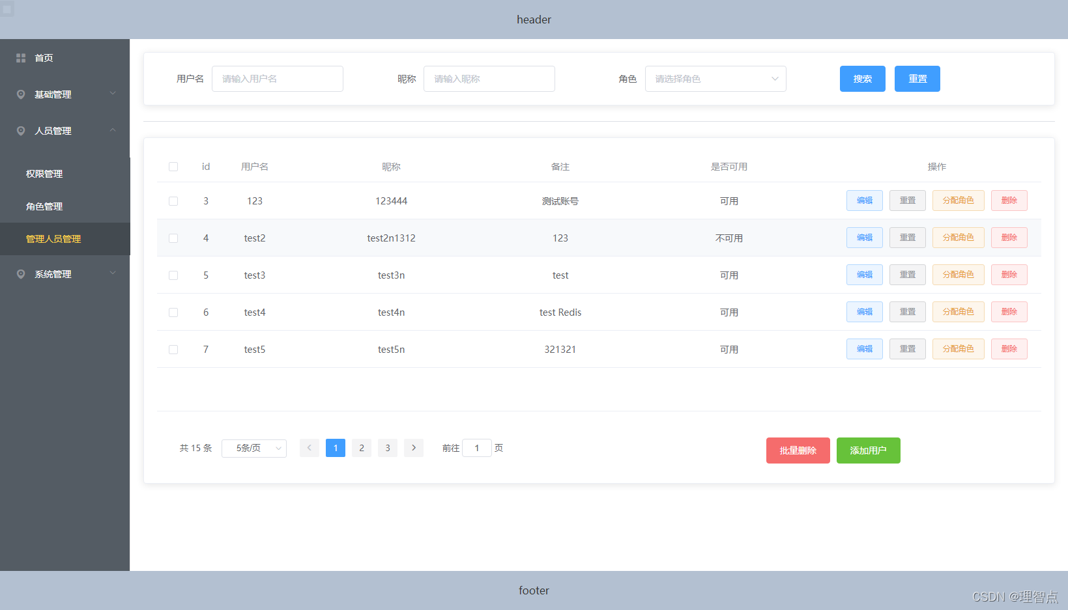
Task: Check the row checkbox for test5
Action: coord(173,350)
